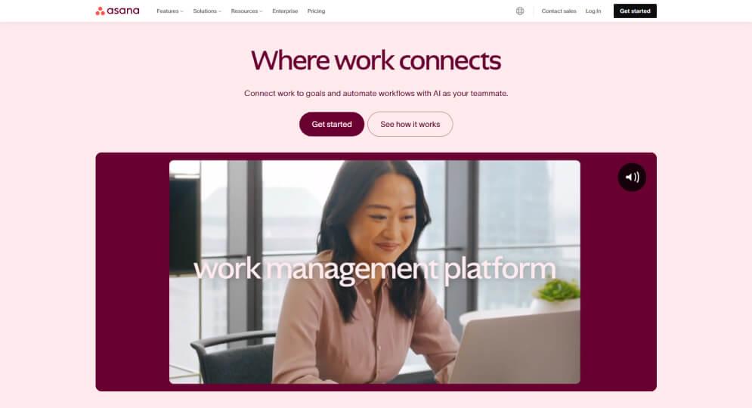
Task: Select the Log in link
Action: 593,11
